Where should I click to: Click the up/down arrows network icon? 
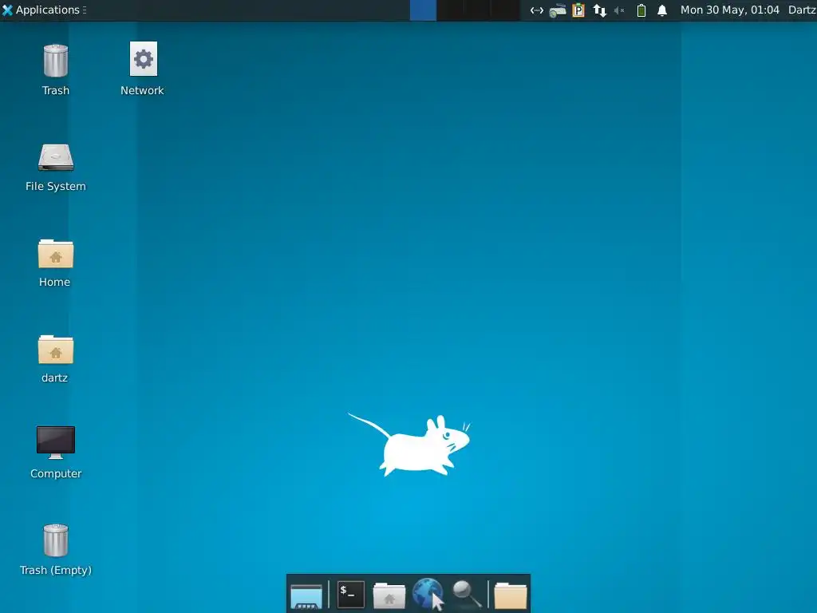(x=600, y=10)
